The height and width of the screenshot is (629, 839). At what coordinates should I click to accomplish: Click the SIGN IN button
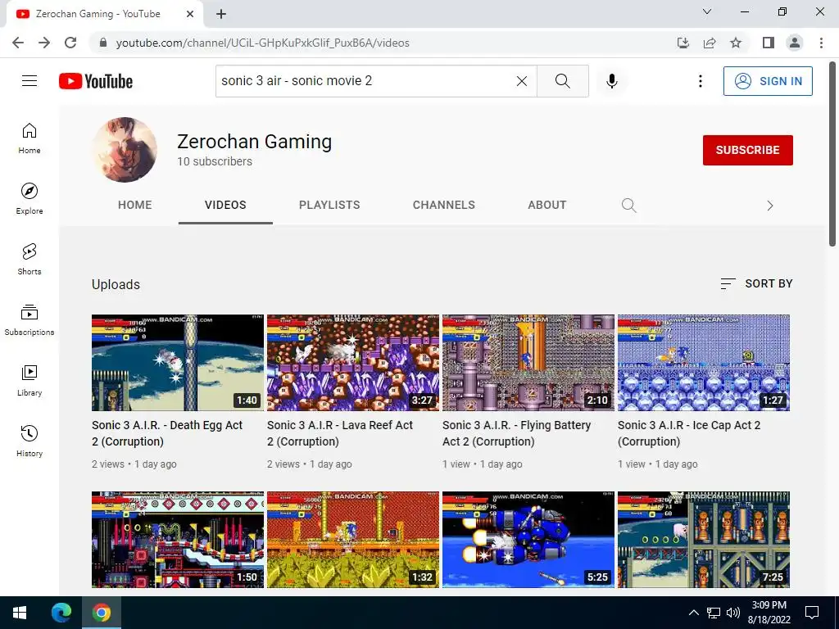pyautogui.click(x=768, y=81)
